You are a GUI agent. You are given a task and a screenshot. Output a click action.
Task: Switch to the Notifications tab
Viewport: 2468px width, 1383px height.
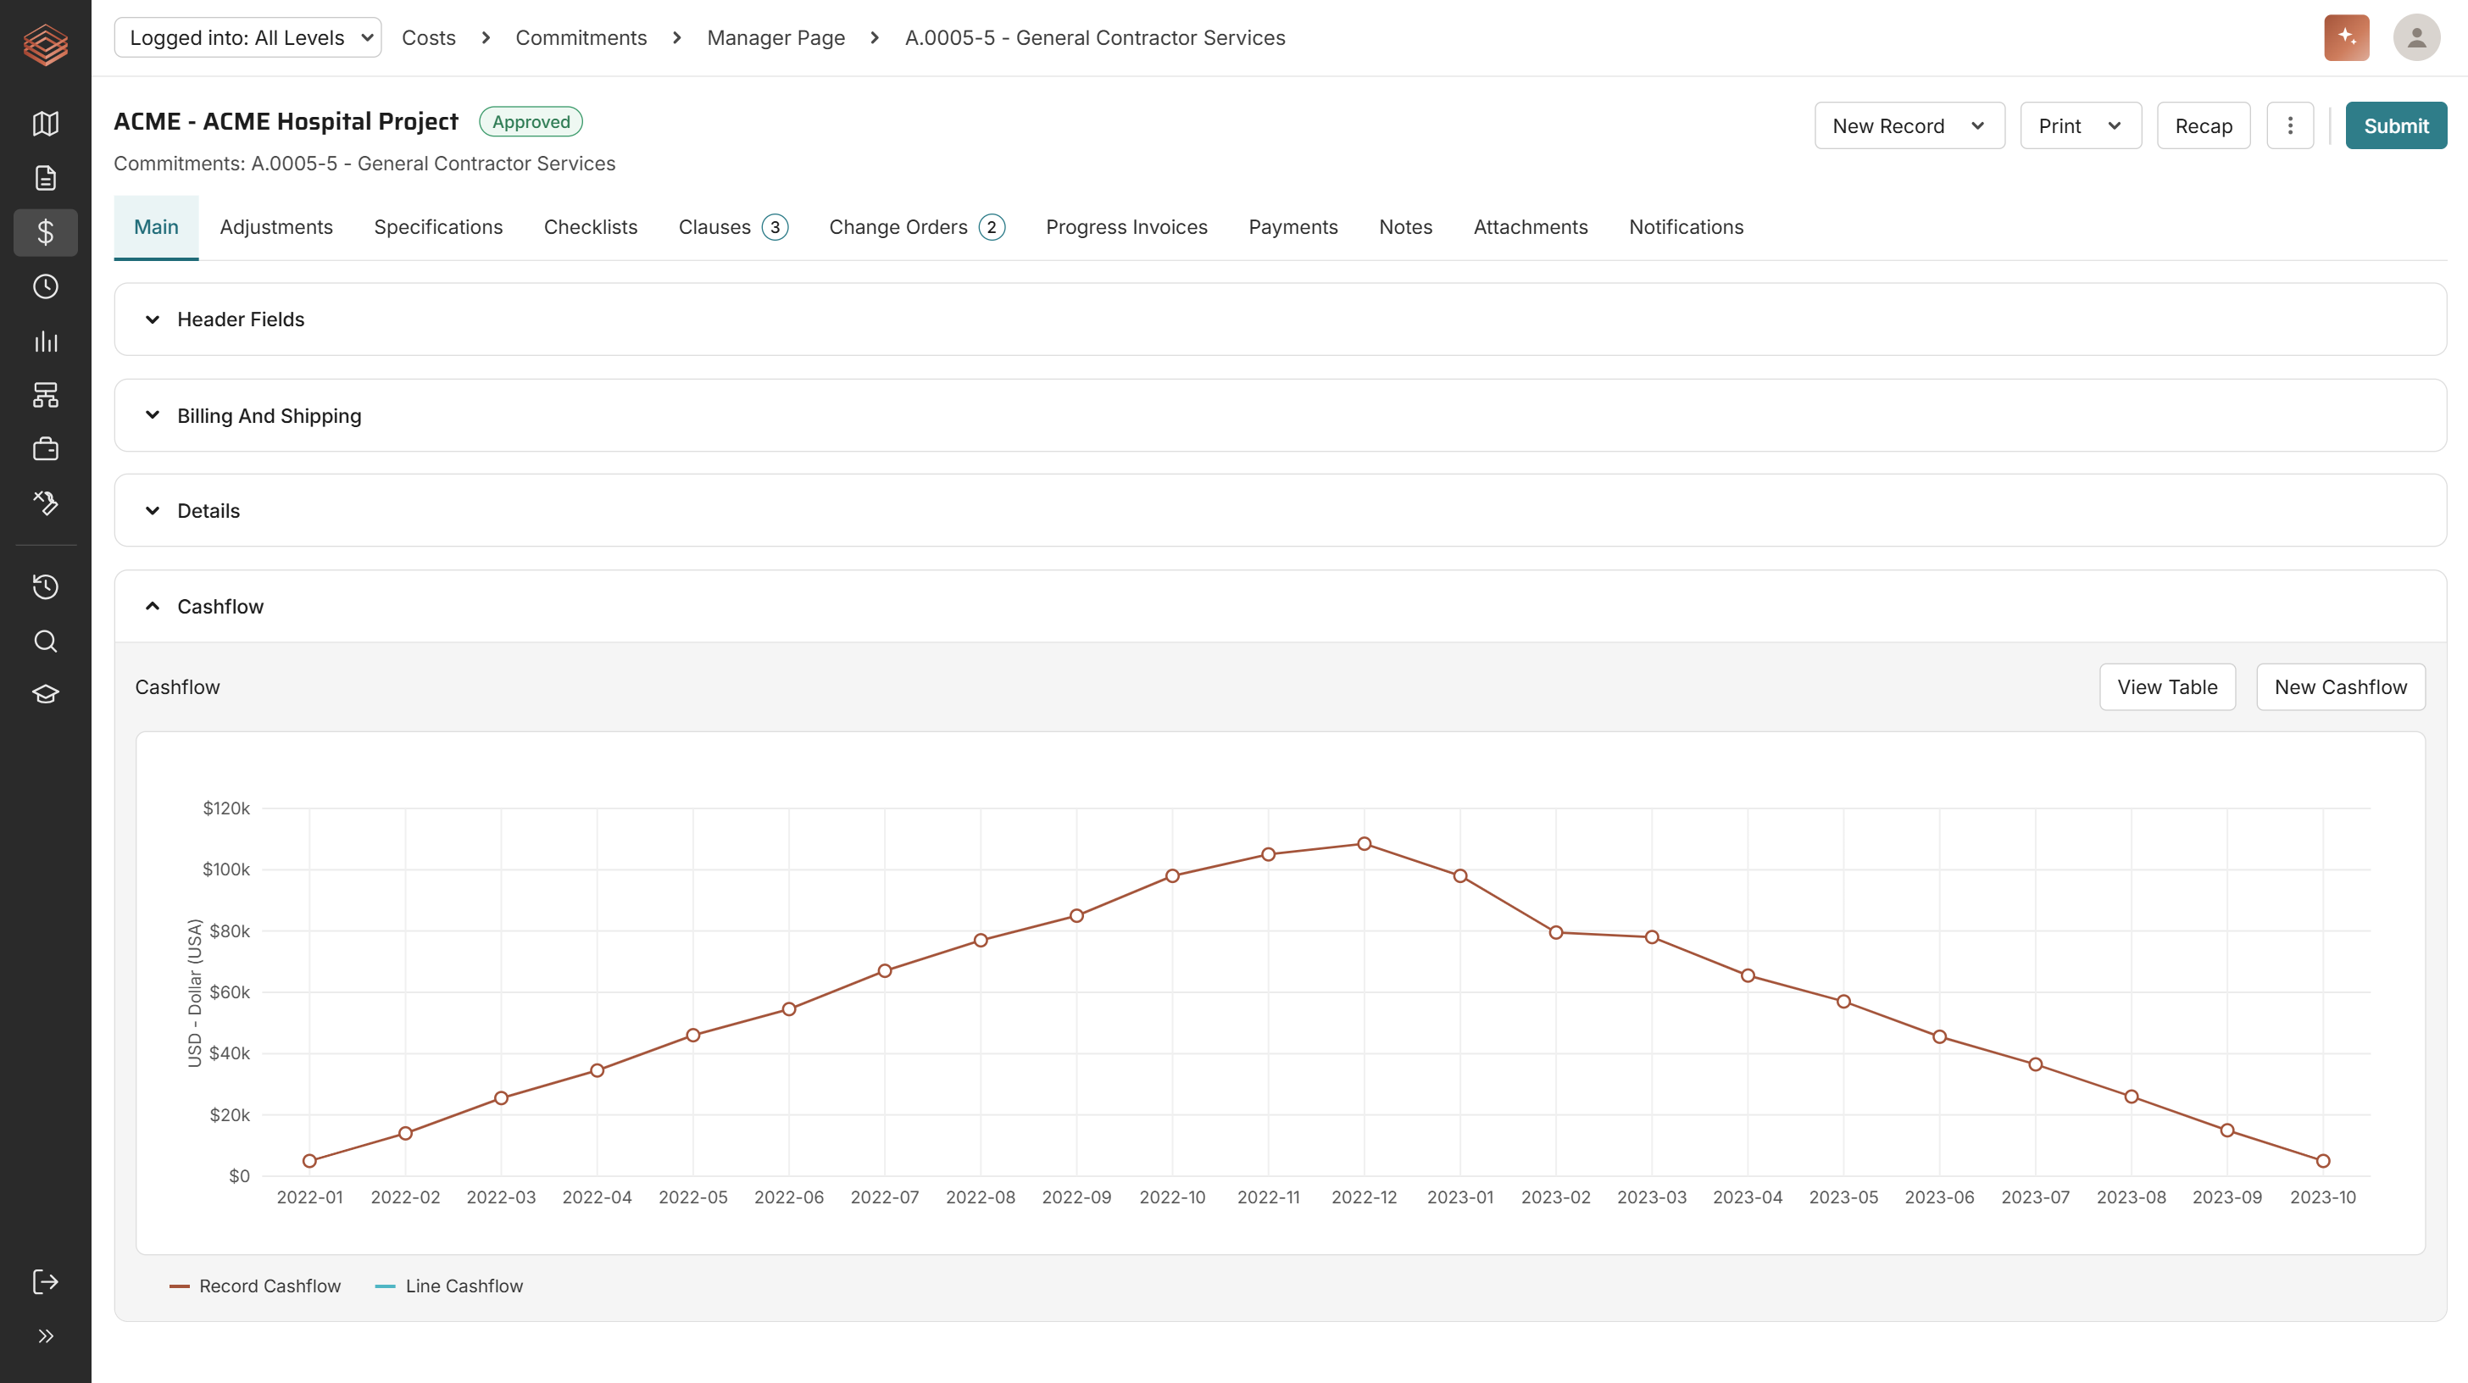1685,227
